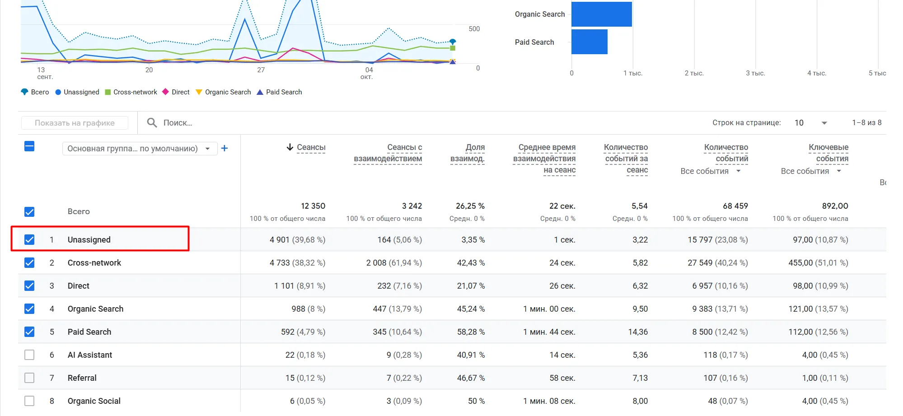Uncheck the Organic Search row checkbox
The height and width of the screenshot is (416, 903).
pyautogui.click(x=29, y=308)
